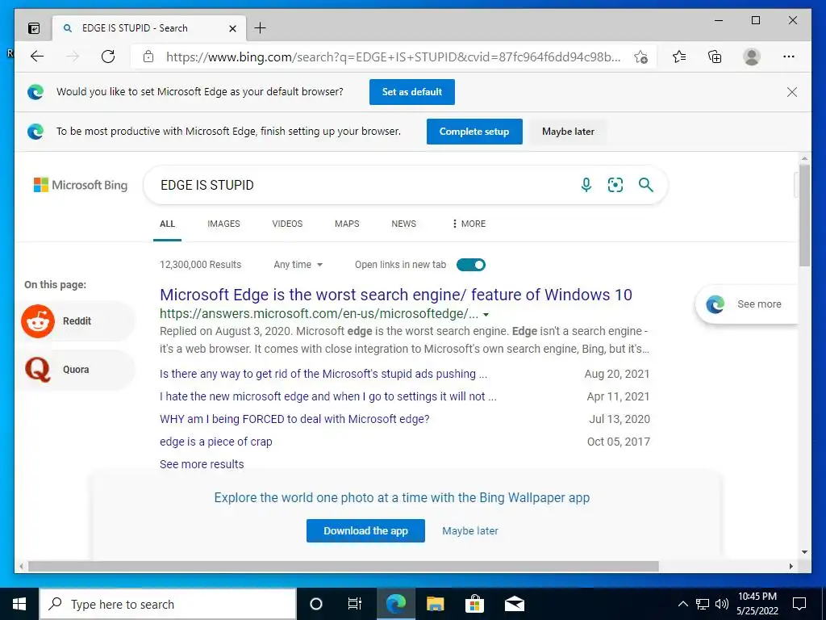The image size is (826, 620).
Task: Click the Download the app button
Action: point(365,531)
